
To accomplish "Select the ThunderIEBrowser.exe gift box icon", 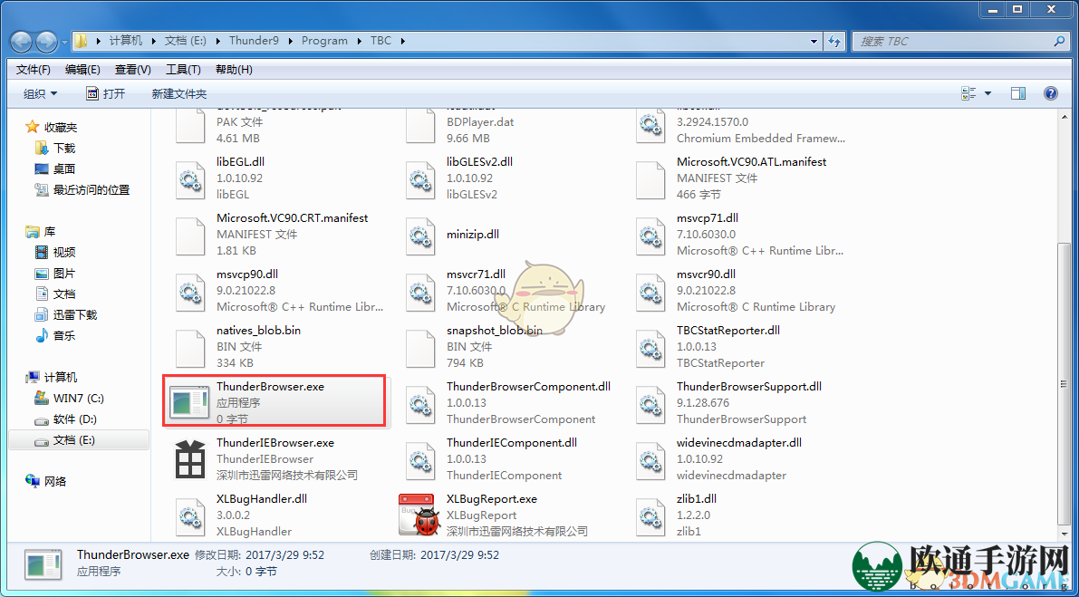I will [189, 459].
